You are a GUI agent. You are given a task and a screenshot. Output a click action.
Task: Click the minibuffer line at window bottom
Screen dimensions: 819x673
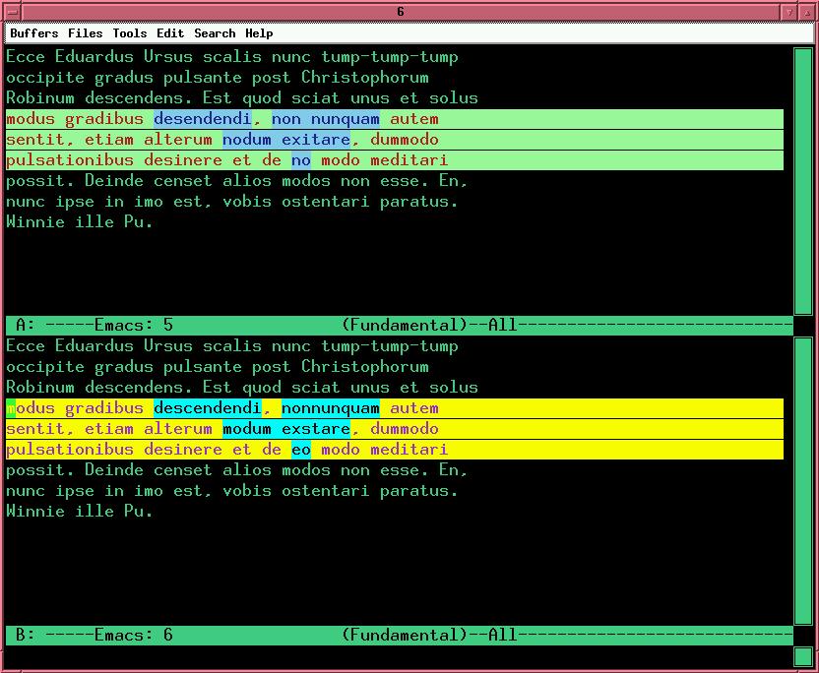[x=394, y=656]
